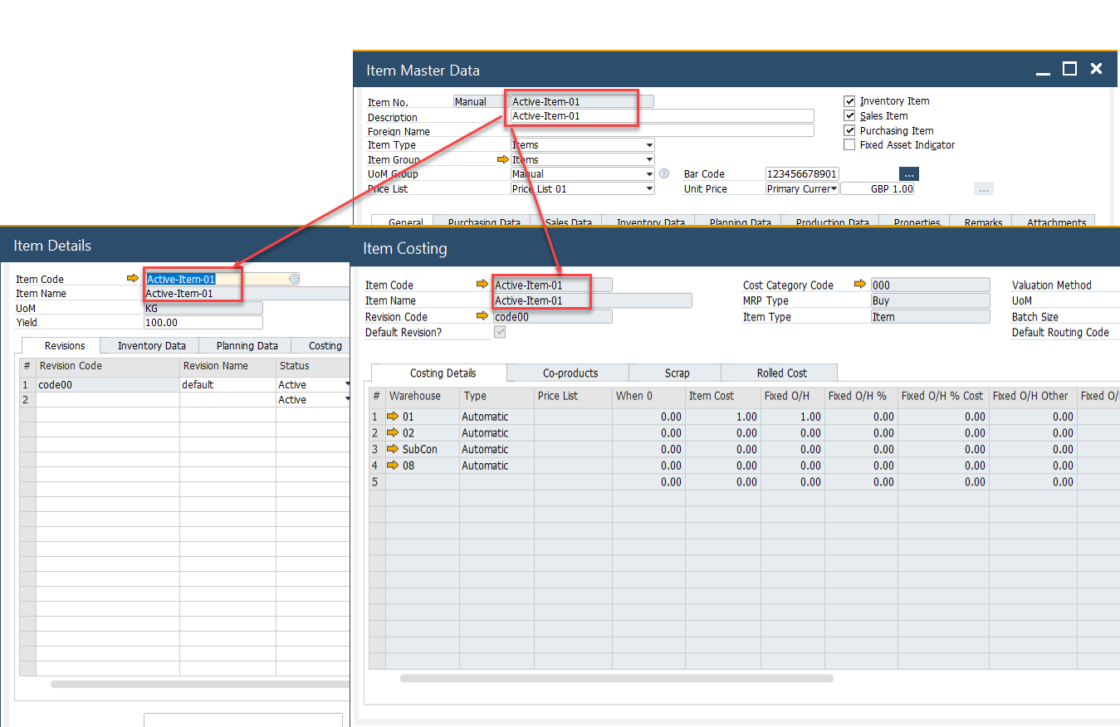This screenshot has width=1120, height=727.
Task: Click the Item Group link arrow icon
Action: pyautogui.click(x=501, y=159)
